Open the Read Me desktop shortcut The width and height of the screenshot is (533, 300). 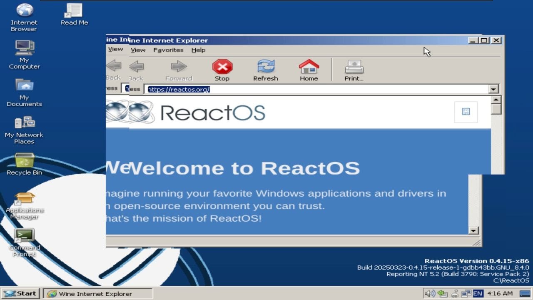pyautogui.click(x=74, y=14)
